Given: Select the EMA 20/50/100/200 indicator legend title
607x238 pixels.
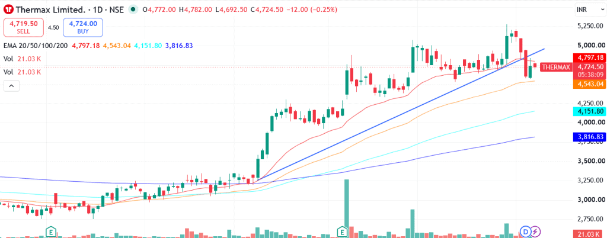Looking at the screenshot, I should tap(35, 46).
